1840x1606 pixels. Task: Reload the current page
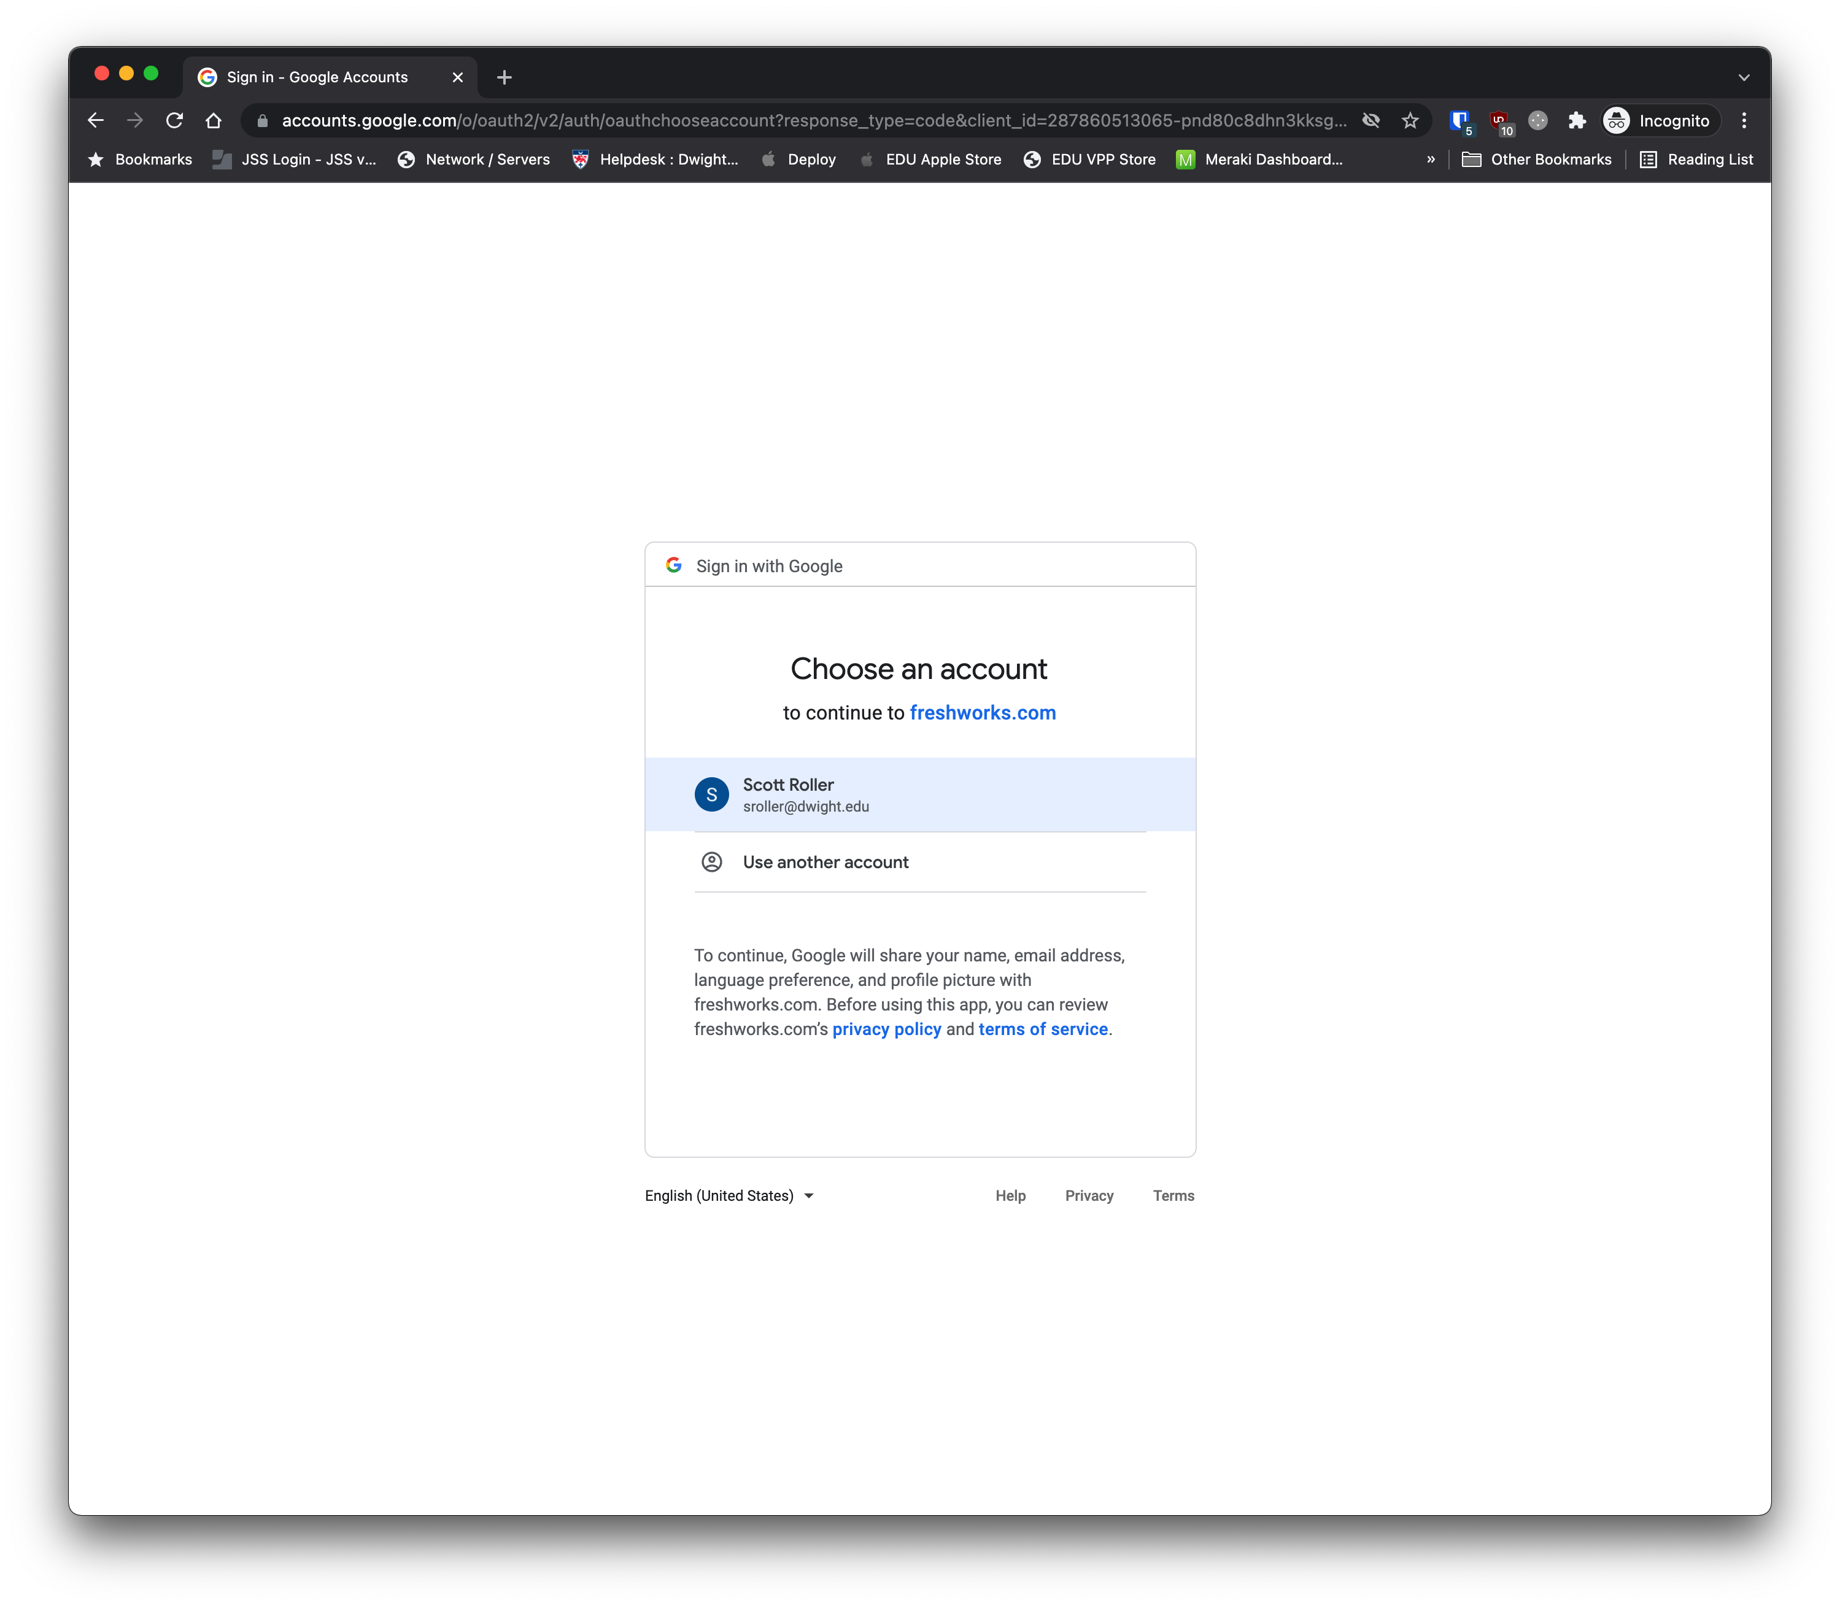[175, 120]
